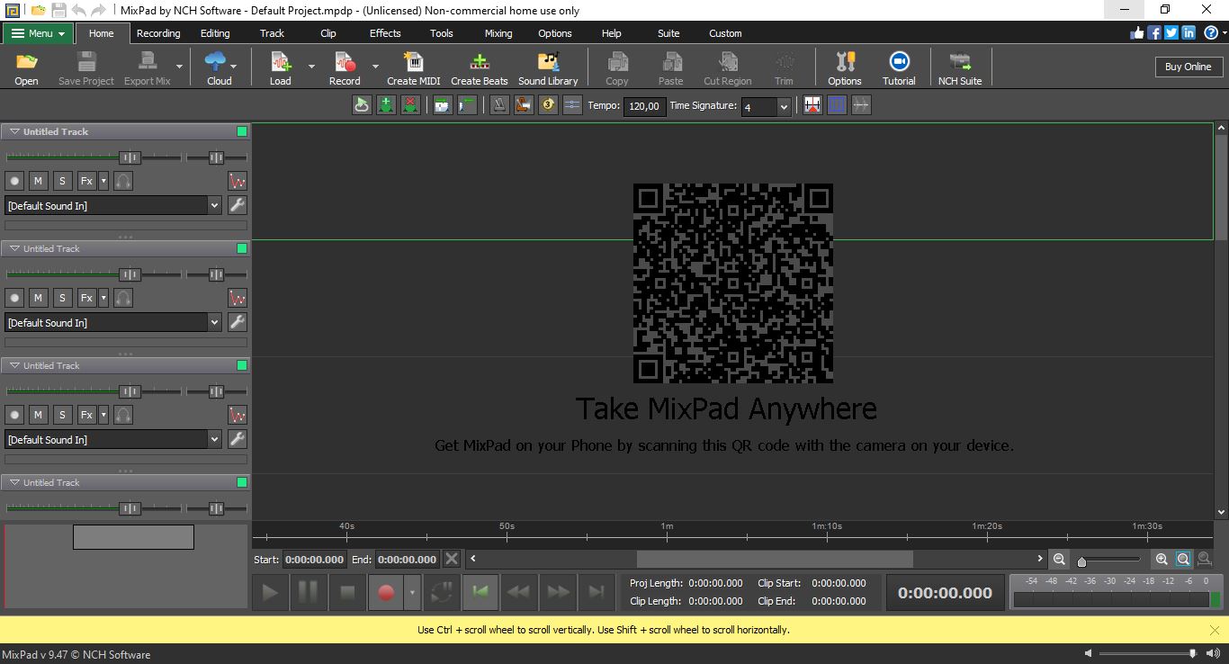Switch to the Editing tab
1229x664 pixels.
coord(215,33)
